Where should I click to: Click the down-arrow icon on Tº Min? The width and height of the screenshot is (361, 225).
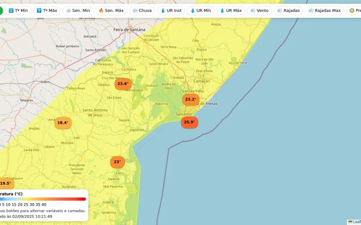(11, 11)
